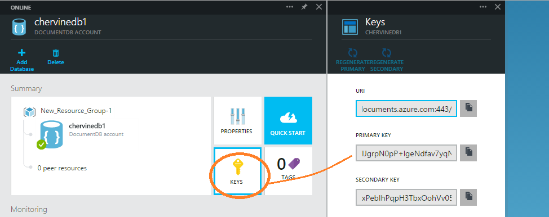This screenshot has height=217, width=549.
Task: Select the URI text field
Action: (x=406, y=108)
